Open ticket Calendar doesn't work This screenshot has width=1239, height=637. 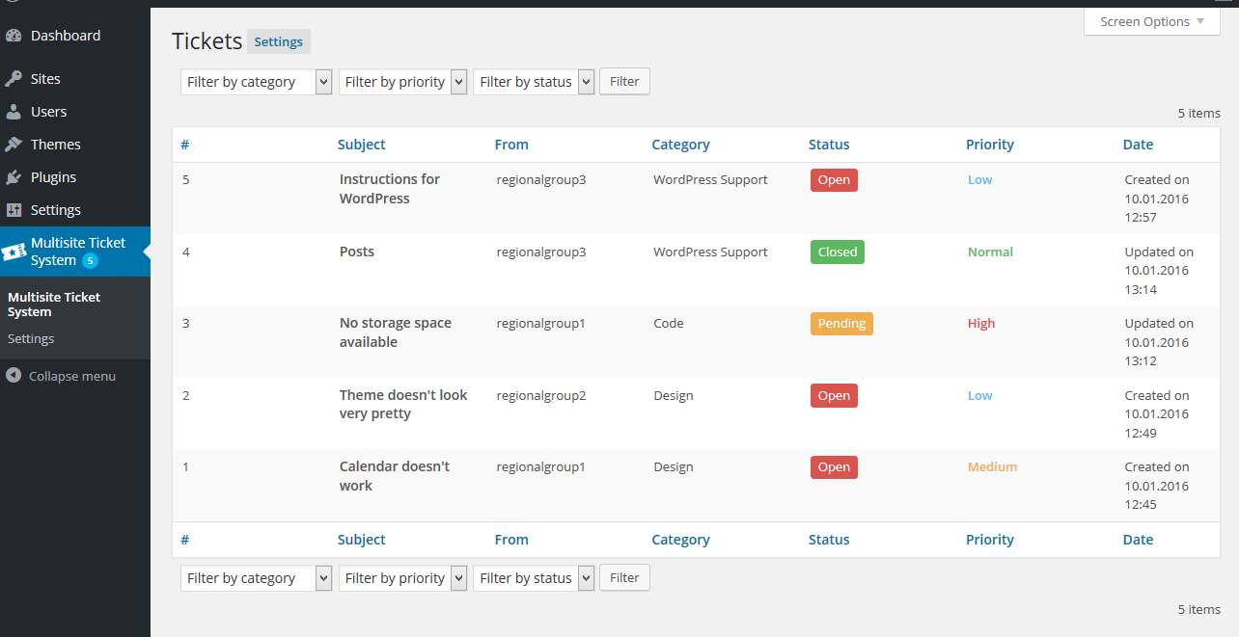[395, 476]
